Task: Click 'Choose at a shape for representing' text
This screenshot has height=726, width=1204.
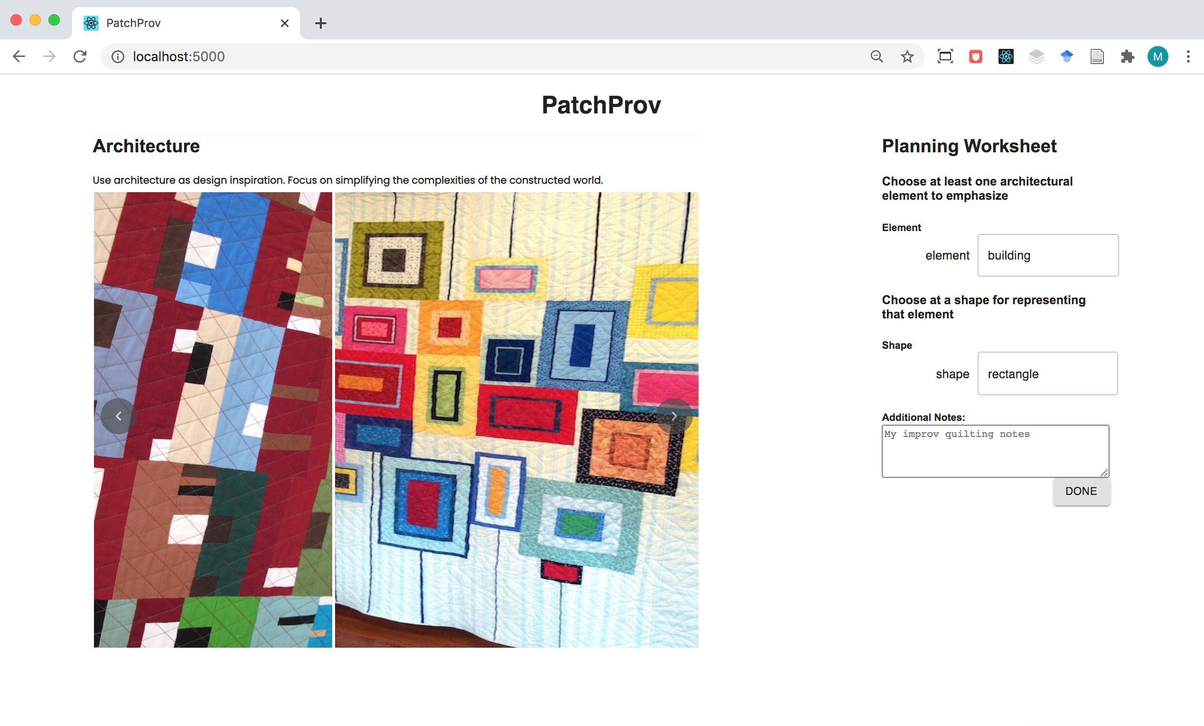Action: pyautogui.click(x=984, y=307)
